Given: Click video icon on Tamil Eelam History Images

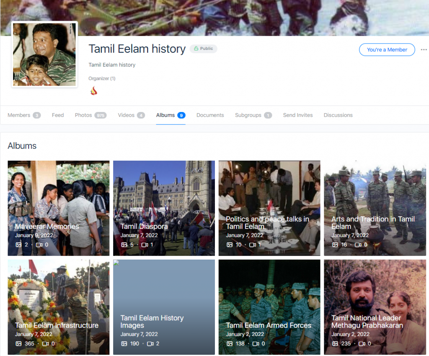Looking at the screenshot, I should click(x=150, y=343).
